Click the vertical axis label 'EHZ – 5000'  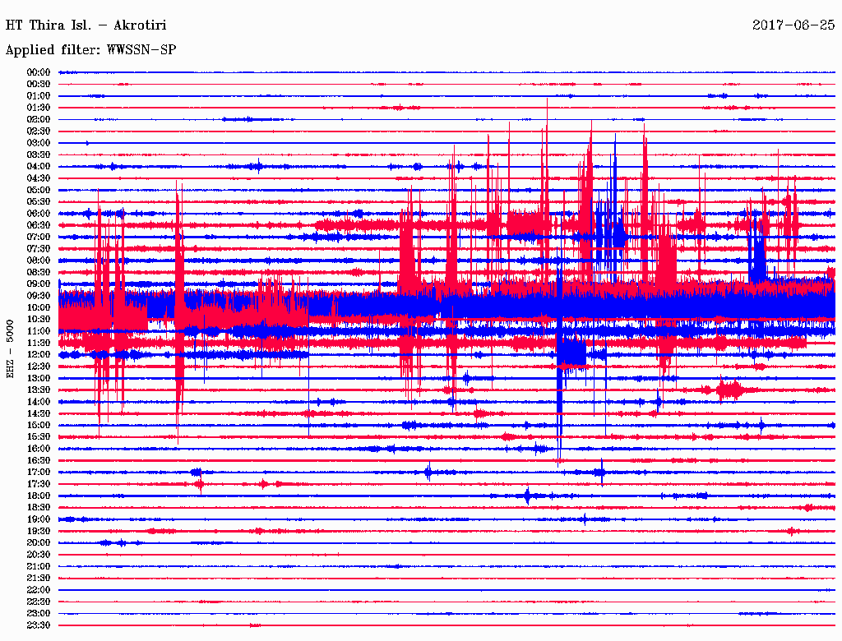pyautogui.click(x=10, y=349)
